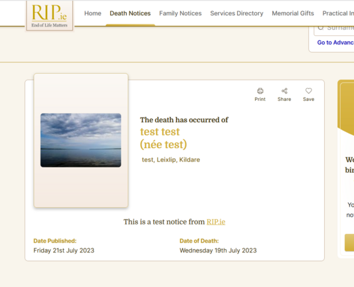The image size is (354, 287).
Task: Open the Death Notices tab
Action: click(x=130, y=13)
